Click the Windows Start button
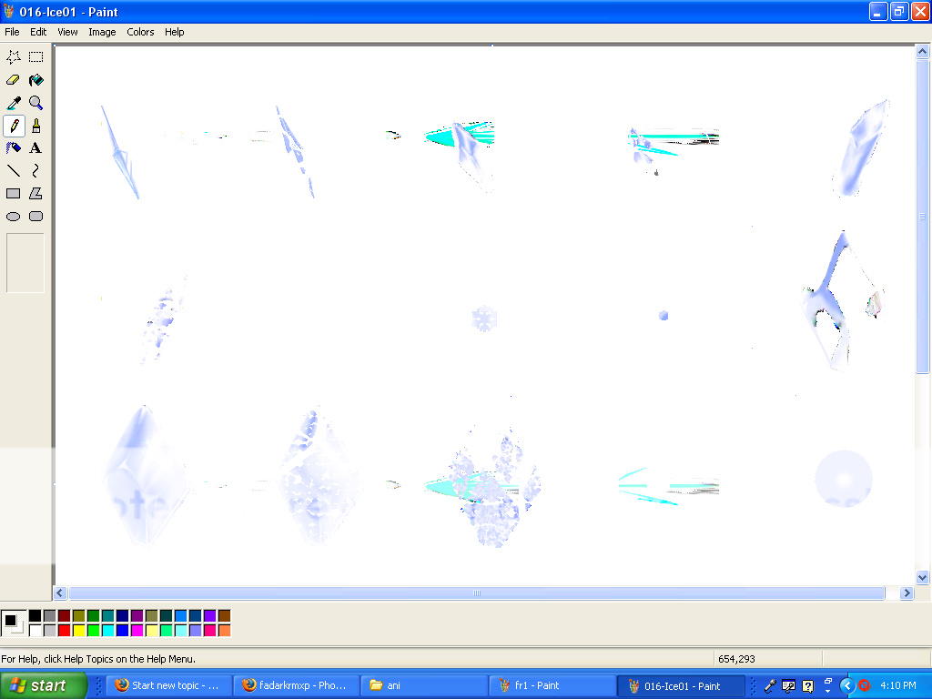Screen dimensions: 932x699 44,685
